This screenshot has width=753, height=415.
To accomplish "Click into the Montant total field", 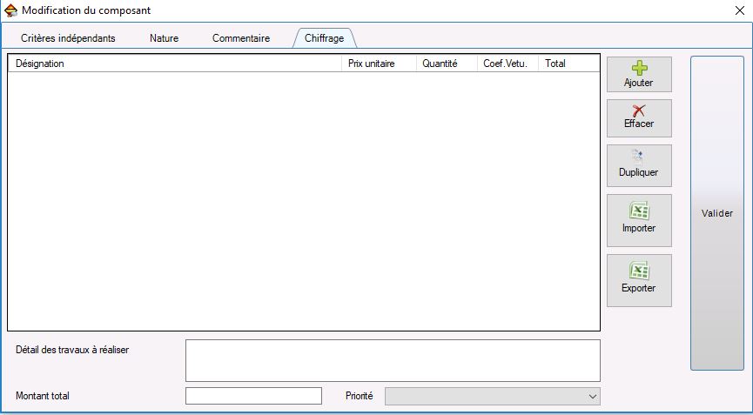I will (253, 396).
